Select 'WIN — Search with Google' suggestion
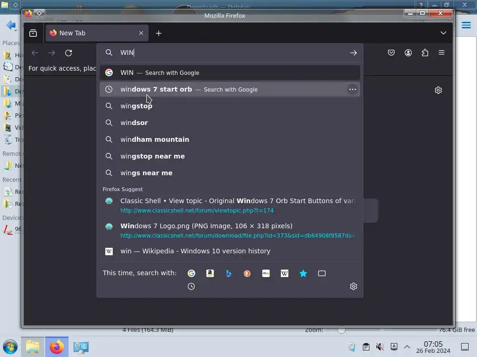The height and width of the screenshot is (357, 477). point(230,73)
